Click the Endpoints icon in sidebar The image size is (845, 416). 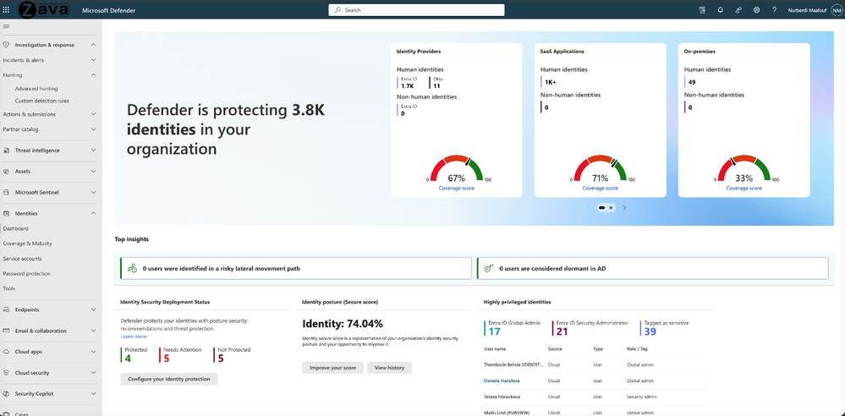point(7,309)
